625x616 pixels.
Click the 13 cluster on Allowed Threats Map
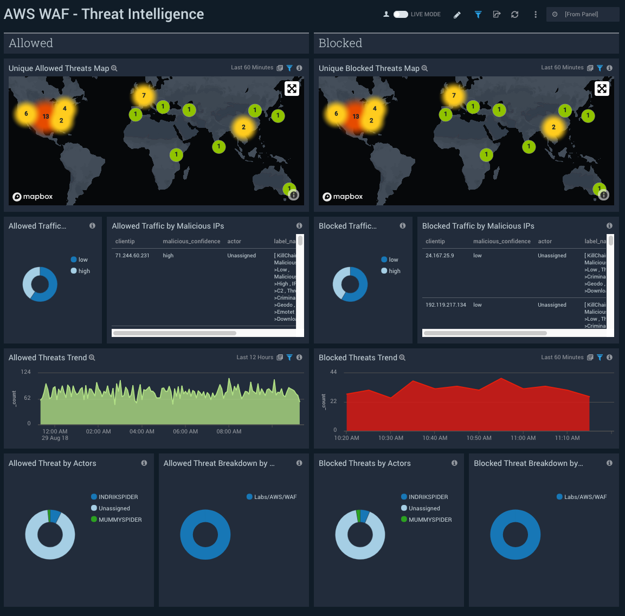[x=46, y=116]
